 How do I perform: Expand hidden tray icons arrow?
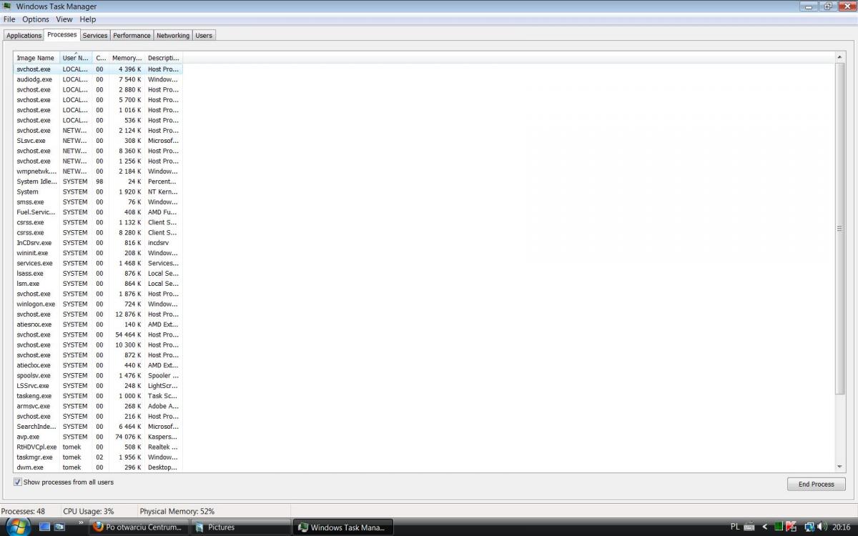(x=764, y=527)
